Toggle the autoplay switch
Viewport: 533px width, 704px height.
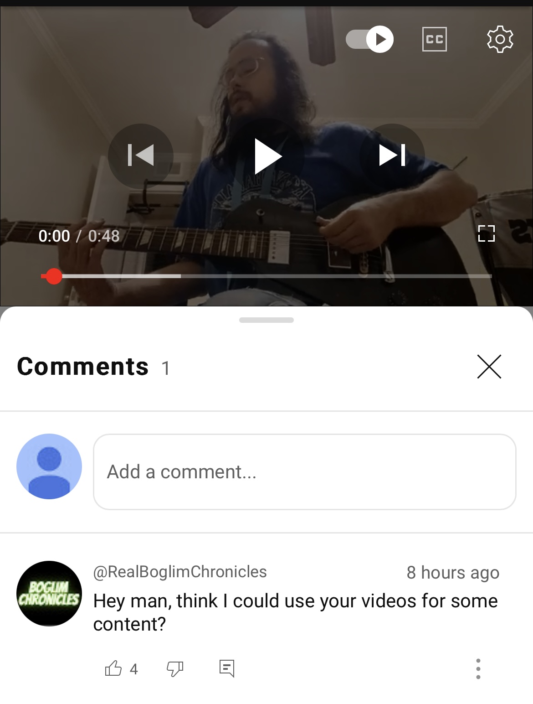coord(369,39)
